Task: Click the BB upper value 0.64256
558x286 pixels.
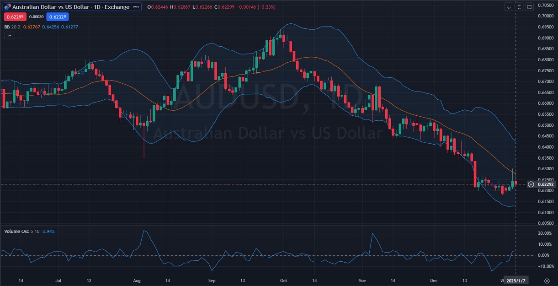Action: 51,27
